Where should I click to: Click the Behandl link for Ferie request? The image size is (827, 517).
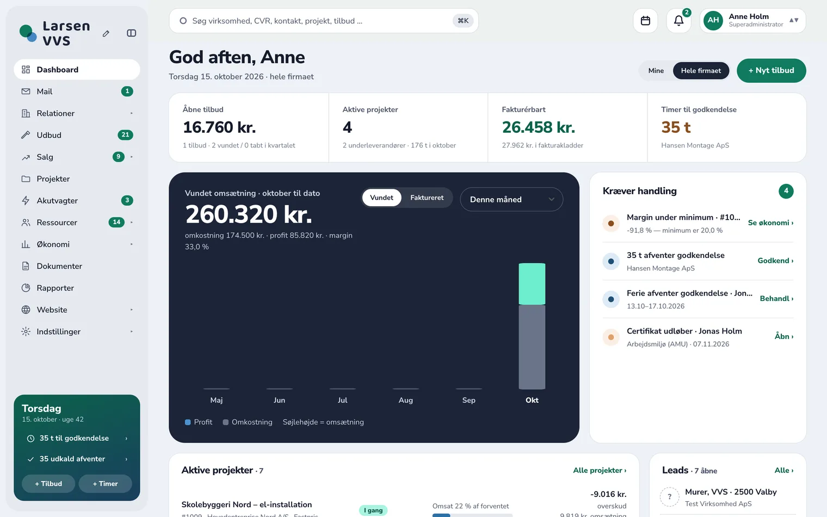(776, 299)
